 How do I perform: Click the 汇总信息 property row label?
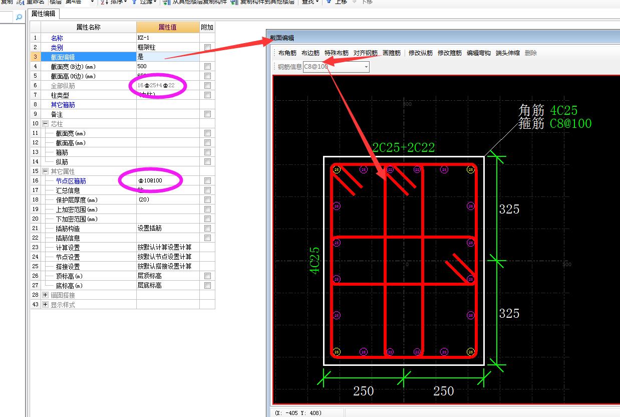(68, 190)
